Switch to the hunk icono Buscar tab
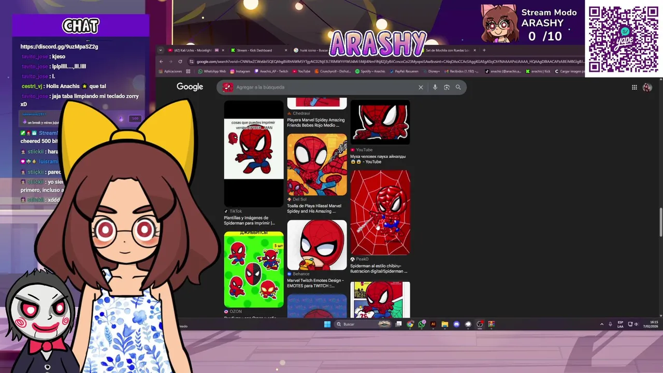This screenshot has height=373, width=663. coord(311,50)
